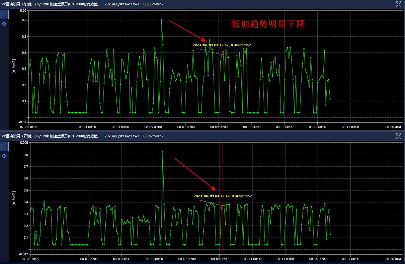Image resolution: width=405 pixels, height=264 pixels.
Task: Expand the 西侧 8H chart to fullscreen
Action: click(x=398, y=136)
